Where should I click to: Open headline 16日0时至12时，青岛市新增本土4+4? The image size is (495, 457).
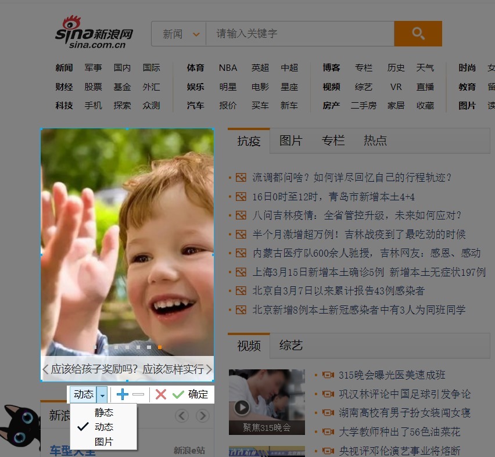point(333,197)
